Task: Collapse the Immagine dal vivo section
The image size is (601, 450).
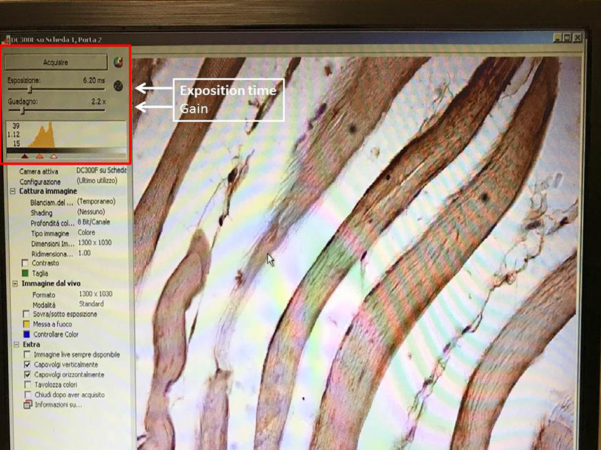Action: (x=15, y=284)
